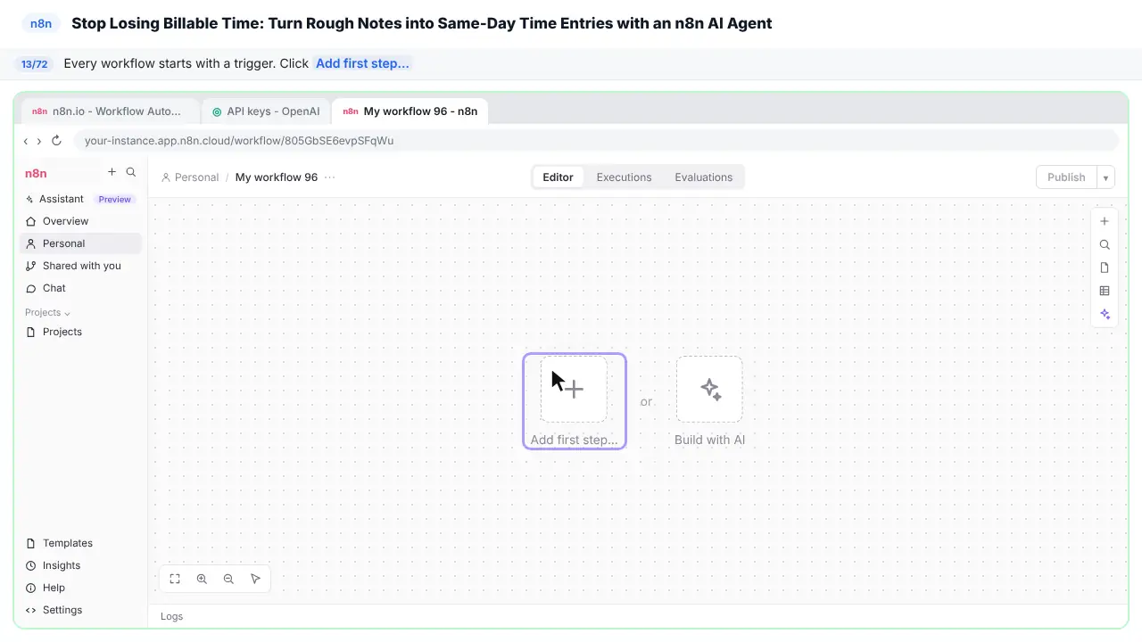Click the sidebar search icon

pyautogui.click(x=131, y=172)
